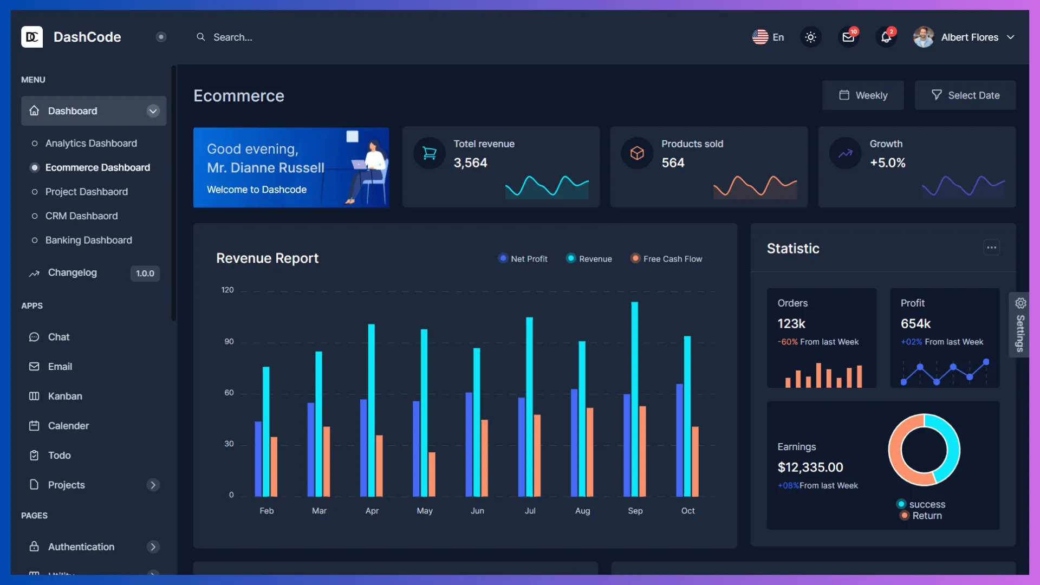Screen dimensions: 1040x585
Task: Click the Select Date button
Action: [x=965, y=95]
